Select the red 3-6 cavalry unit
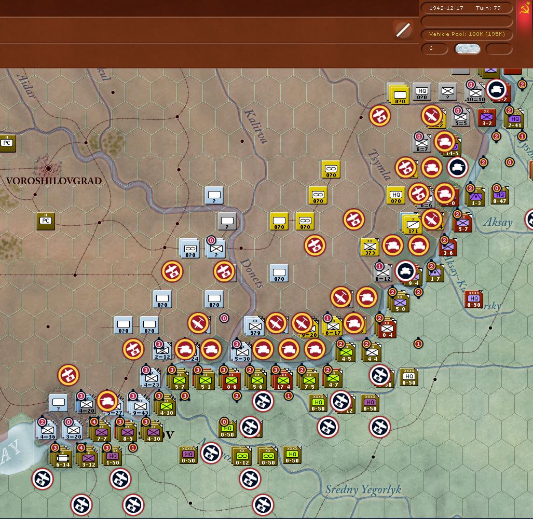 click(448, 247)
